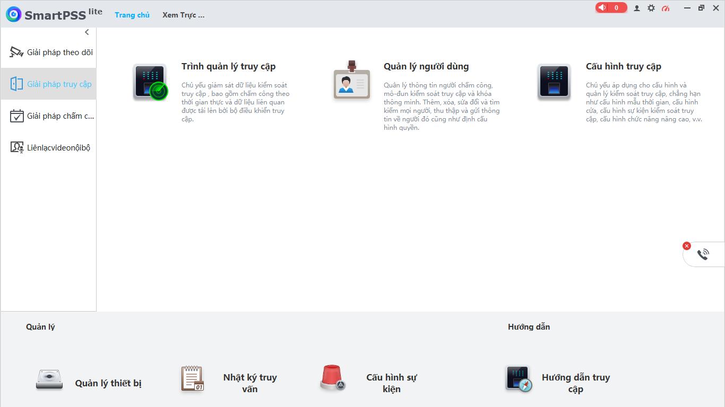Switch to the Trang chủ tab

tap(132, 15)
